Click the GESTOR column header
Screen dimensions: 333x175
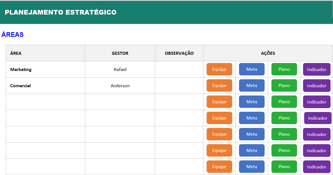pos(120,53)
